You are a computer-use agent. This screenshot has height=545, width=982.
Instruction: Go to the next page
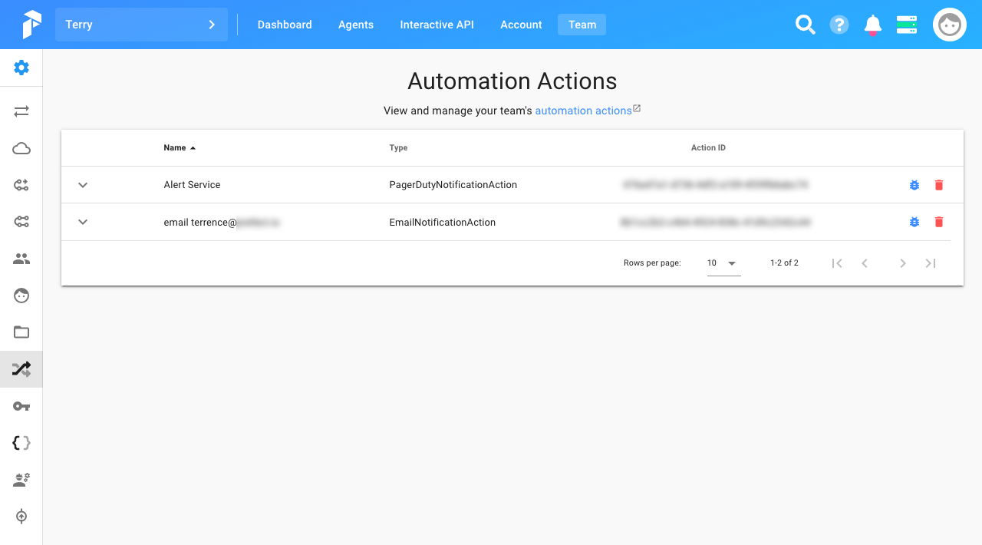[903, 263]
